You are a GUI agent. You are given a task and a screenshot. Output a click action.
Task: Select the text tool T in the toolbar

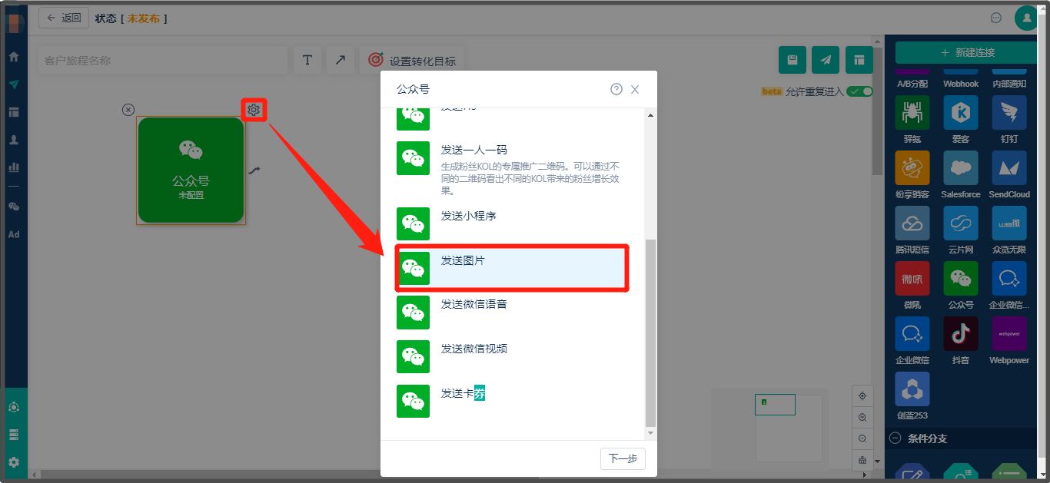pos(307,60)
